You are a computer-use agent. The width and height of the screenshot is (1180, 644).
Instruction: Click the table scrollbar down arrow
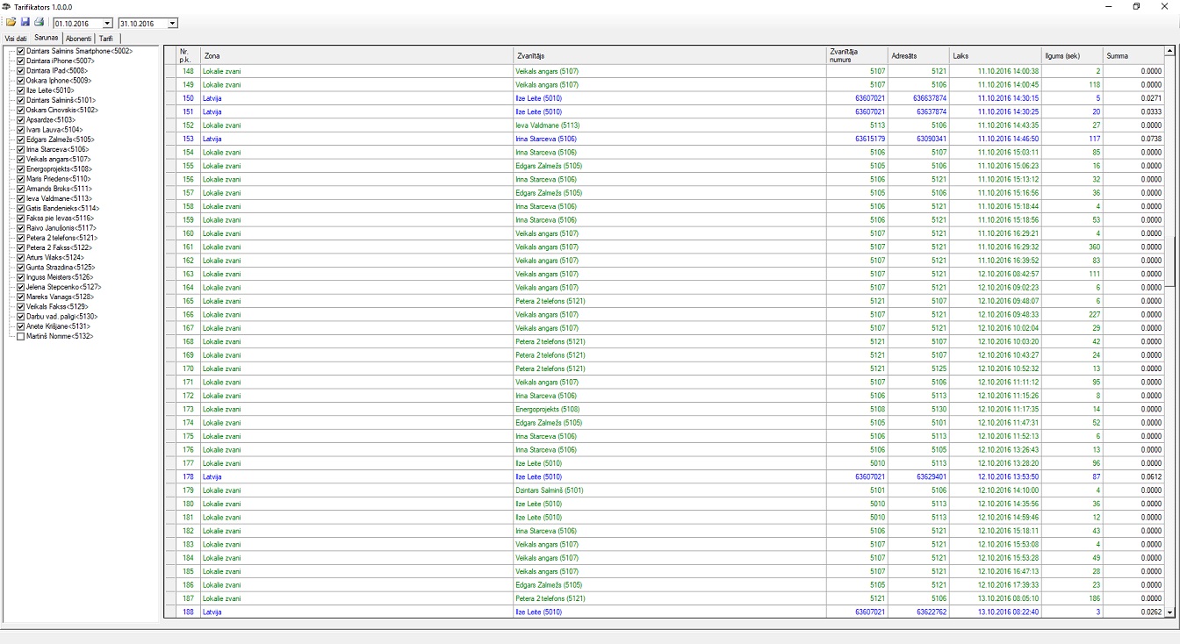coord(1169,612)
